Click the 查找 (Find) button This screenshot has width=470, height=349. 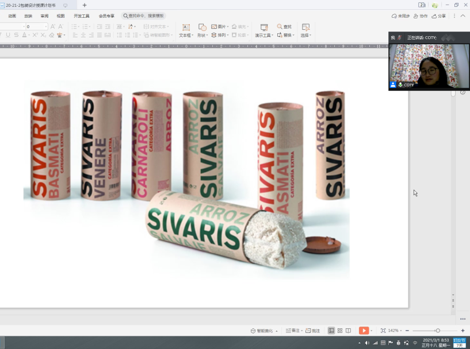coord(284,26)
